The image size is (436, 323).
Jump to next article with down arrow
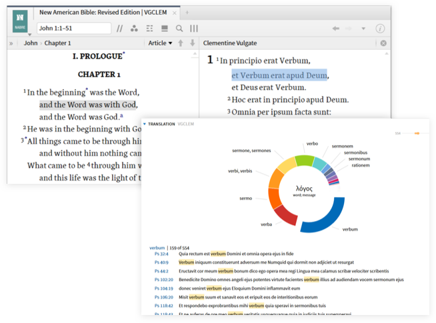(x=193, y=43)
